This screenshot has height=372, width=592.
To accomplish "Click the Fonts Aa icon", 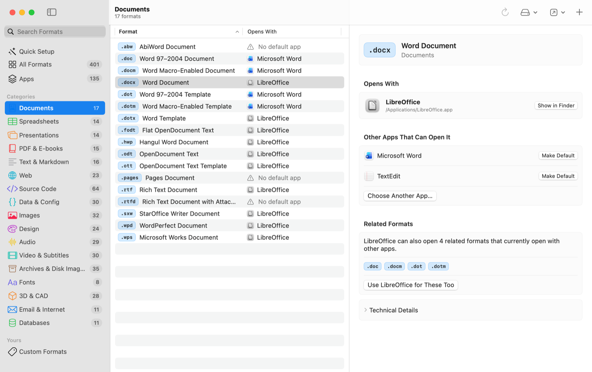I will point(12,282).
